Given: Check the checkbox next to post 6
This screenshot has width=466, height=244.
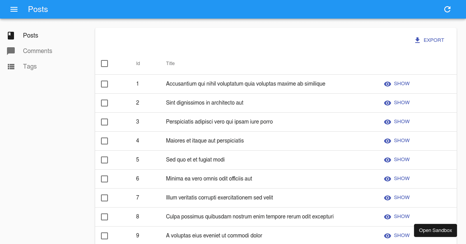Looking at the screenshot, I should (x=104, y=179).
